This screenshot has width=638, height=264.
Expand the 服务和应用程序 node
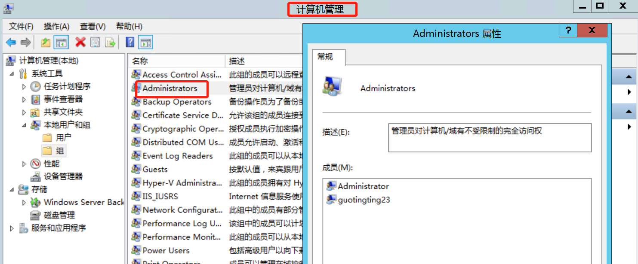[12, 228]
